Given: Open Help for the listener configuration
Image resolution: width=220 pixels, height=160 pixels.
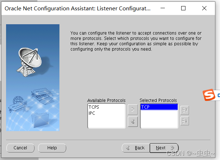Looking at the screenshot, I should tap(52, 148).
